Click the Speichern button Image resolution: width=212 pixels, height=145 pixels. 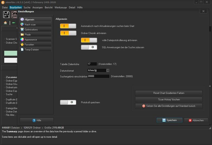tap(169, 120)
